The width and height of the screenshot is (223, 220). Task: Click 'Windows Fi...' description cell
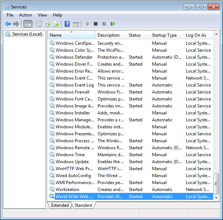click(110, 92)
